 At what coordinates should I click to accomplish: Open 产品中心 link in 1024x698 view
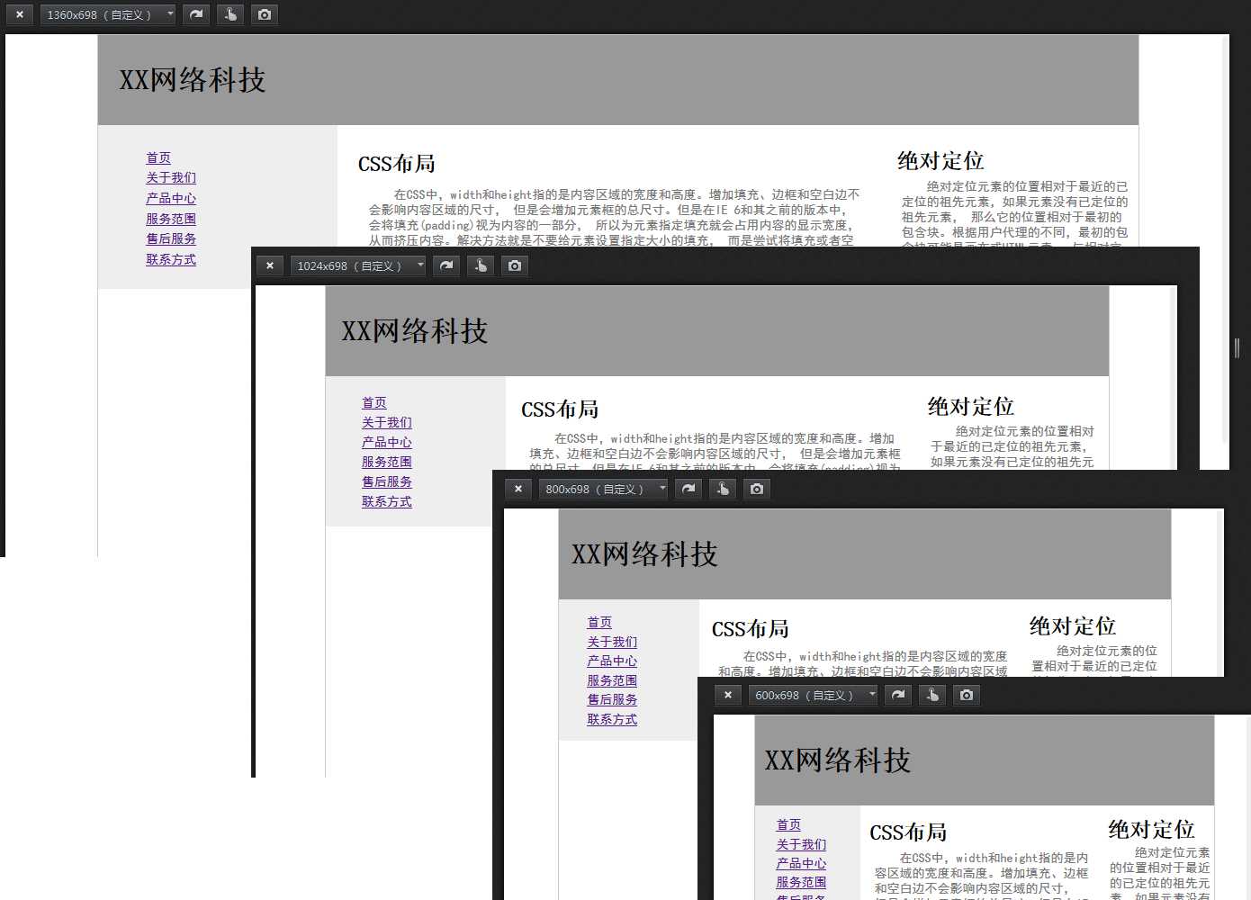coord(387,442)
